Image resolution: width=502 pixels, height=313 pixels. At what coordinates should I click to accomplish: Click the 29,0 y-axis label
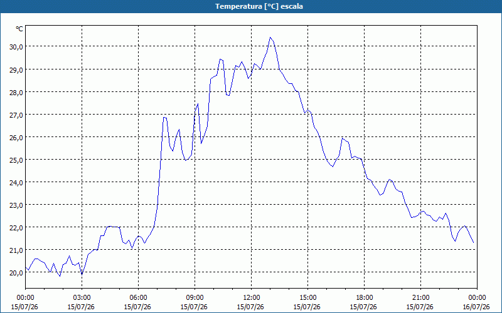pyautogui.click(x=16, y=69)
